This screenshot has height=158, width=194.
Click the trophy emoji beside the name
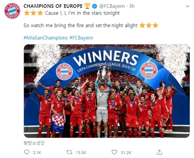pos(87,6)
